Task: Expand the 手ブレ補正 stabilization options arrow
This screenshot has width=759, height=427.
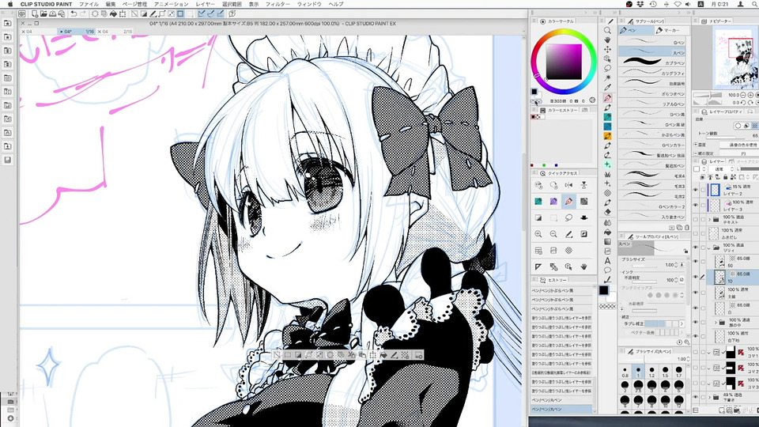Action: (x=682, y=323)
